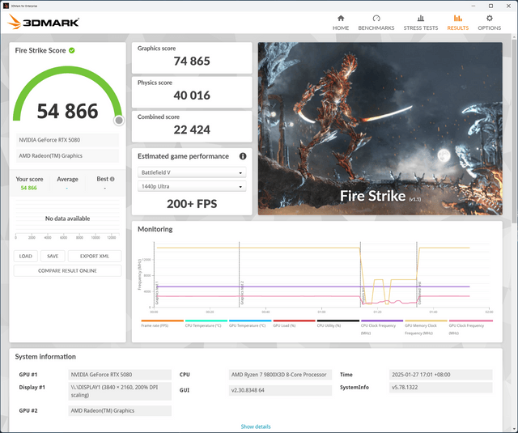Click the Physics test marker line
518x433 pixels.
point(360,274)
